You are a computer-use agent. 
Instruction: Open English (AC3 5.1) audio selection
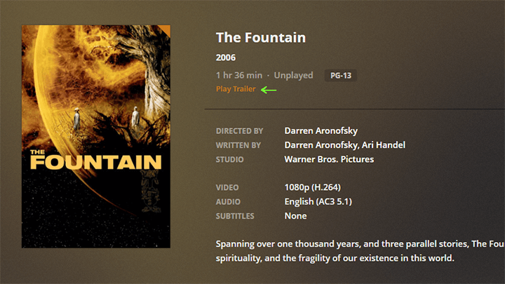tap(318, 202)
